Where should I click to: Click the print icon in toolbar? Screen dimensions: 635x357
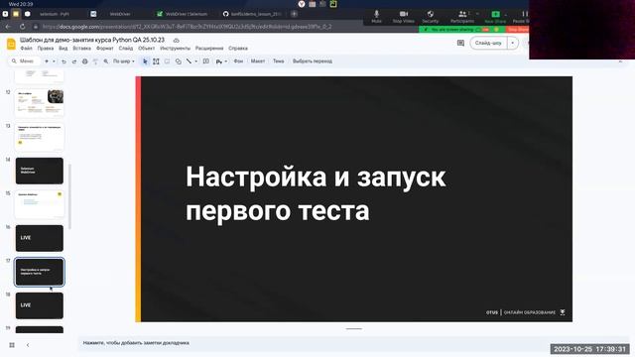tap(84, 61)
